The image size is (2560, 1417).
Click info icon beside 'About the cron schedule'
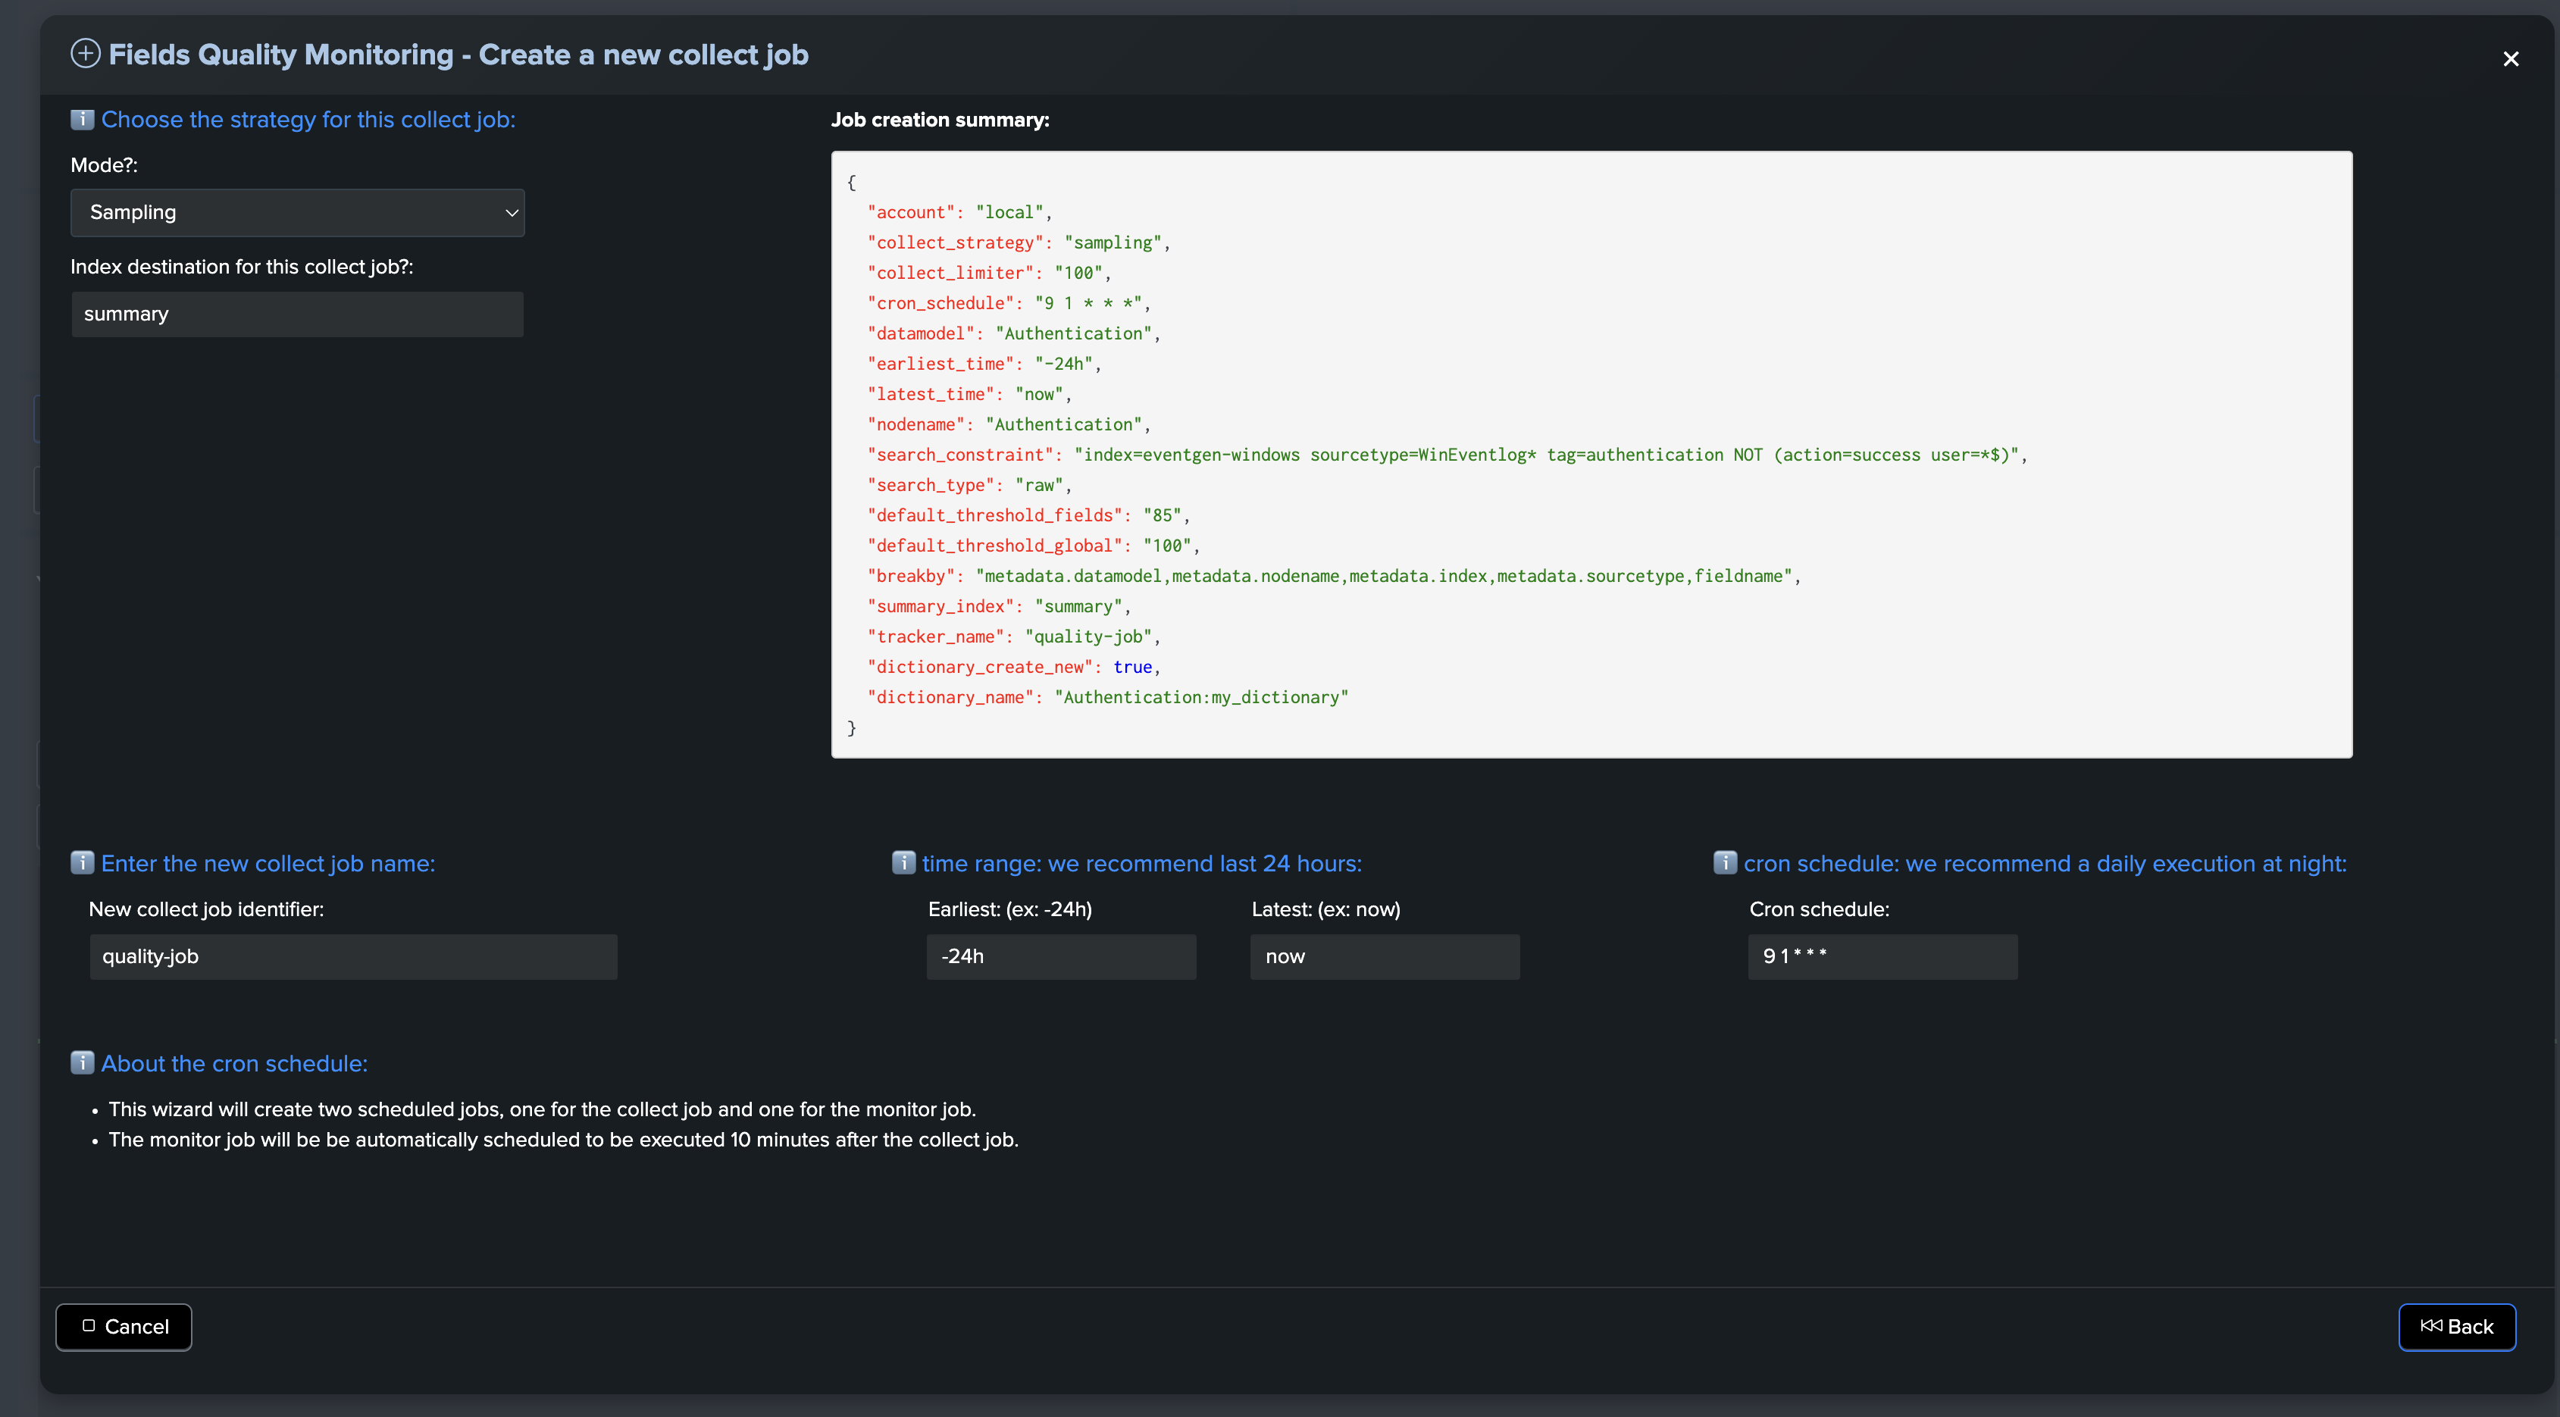pos(83,1062)
